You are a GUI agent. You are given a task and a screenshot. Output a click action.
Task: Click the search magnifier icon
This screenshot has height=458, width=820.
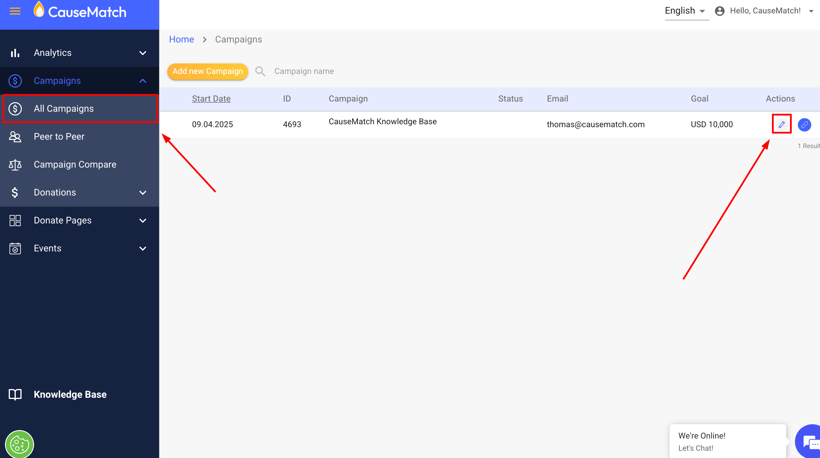[x=260, y=71]
